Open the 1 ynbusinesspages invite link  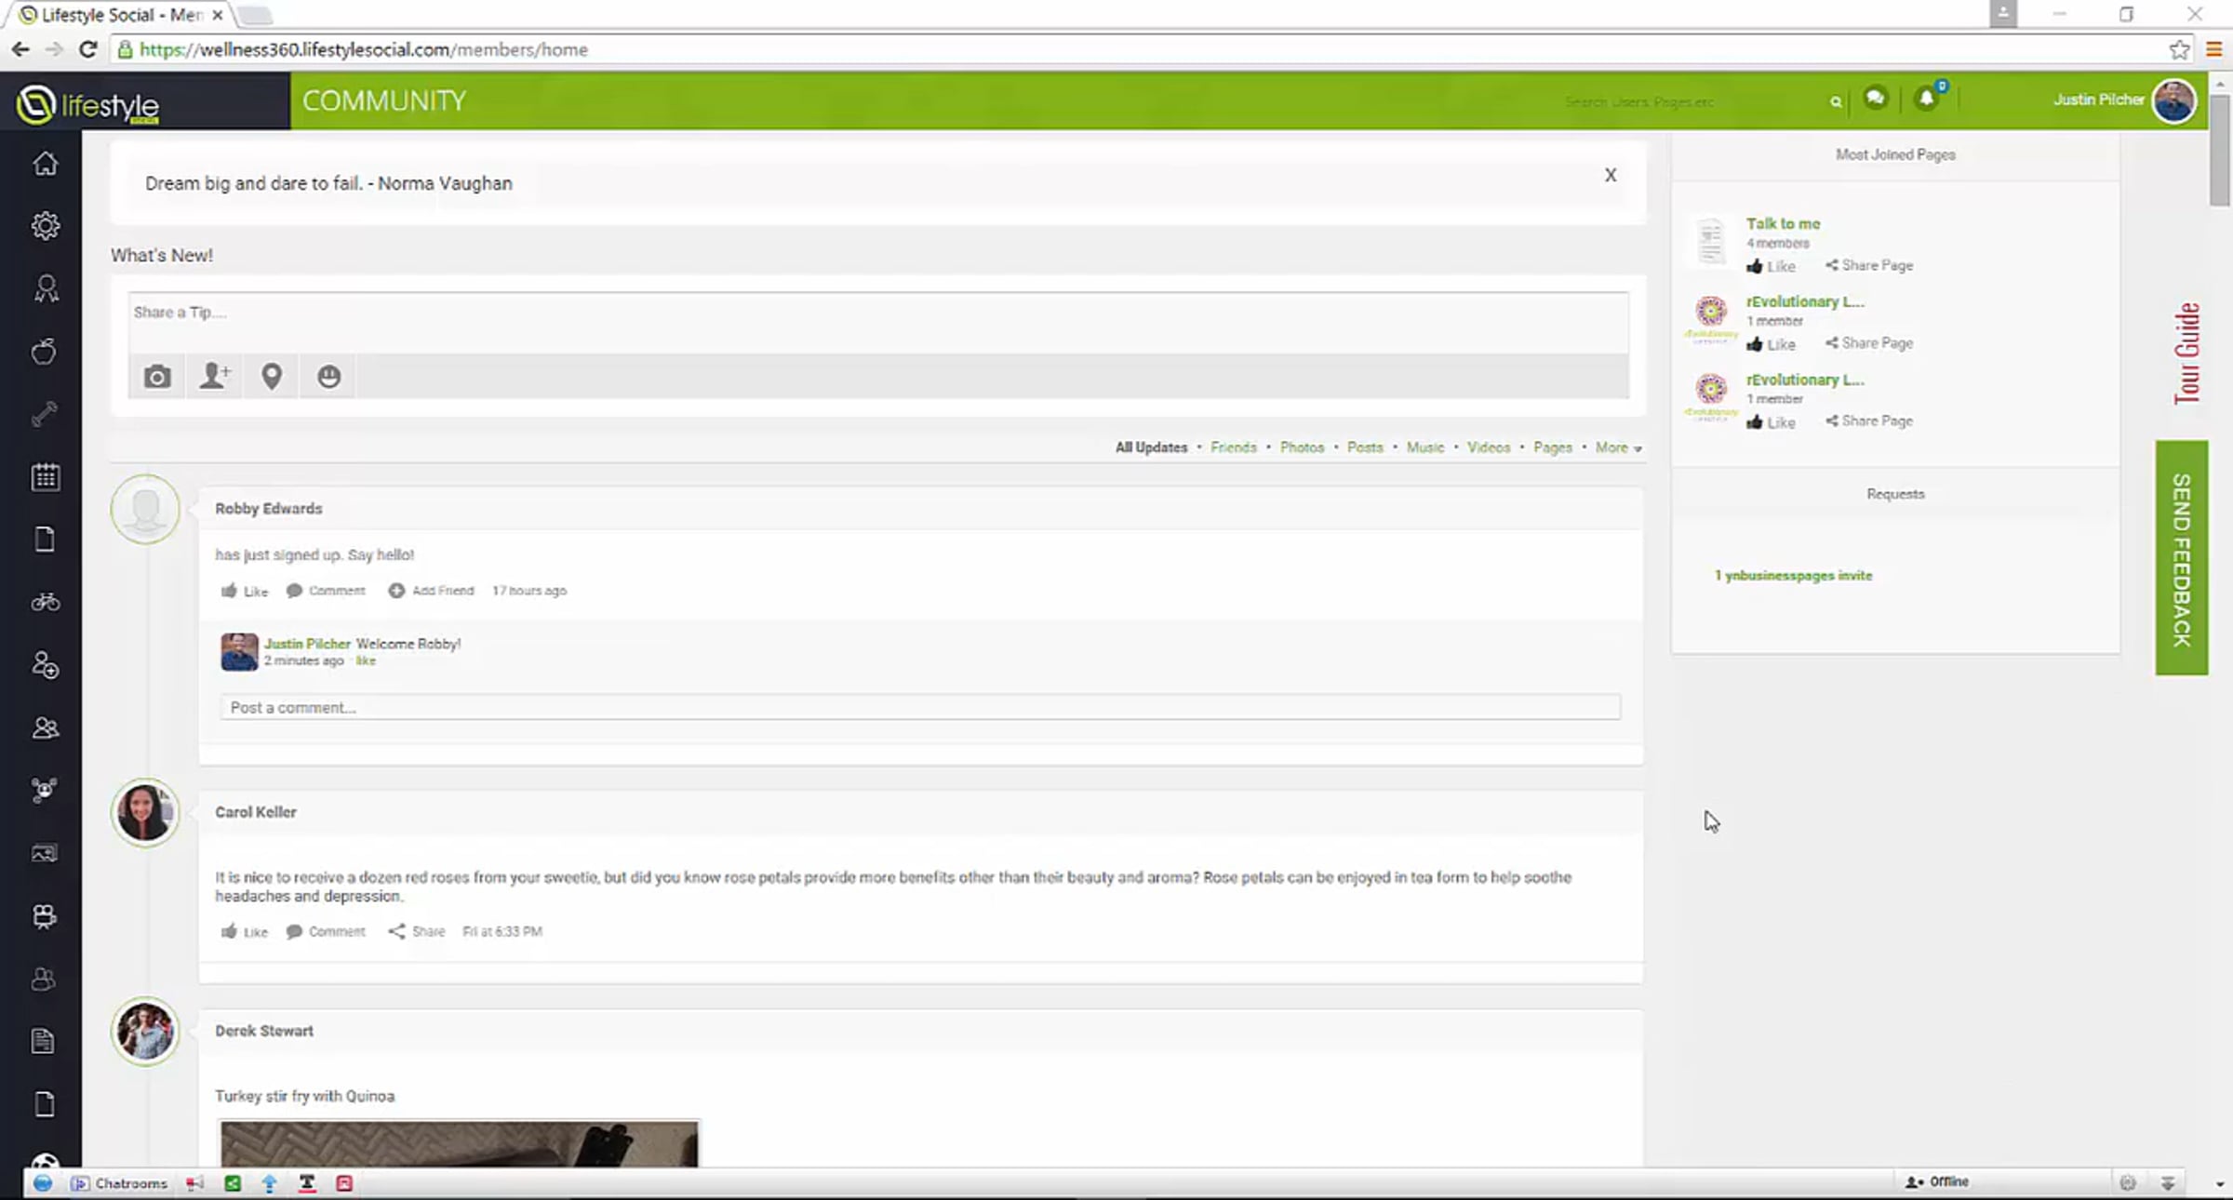pyautogui.click(x=1793, y=576)
